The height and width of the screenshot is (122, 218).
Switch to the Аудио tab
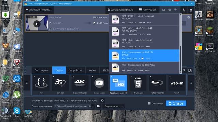click(x=92, y=70)
